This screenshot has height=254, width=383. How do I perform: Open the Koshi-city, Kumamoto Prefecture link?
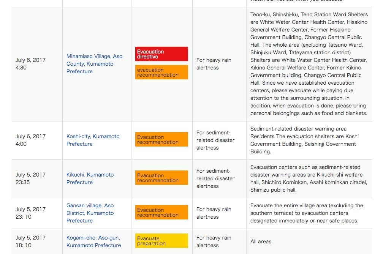pos(93,140)
